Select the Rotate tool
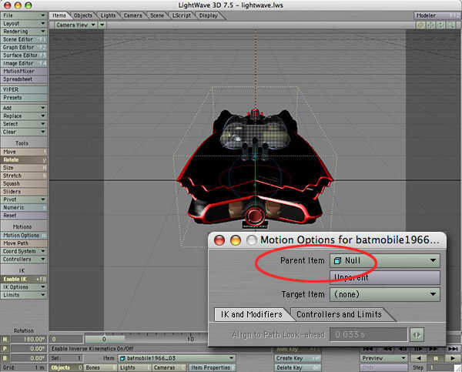 (24, 159)
